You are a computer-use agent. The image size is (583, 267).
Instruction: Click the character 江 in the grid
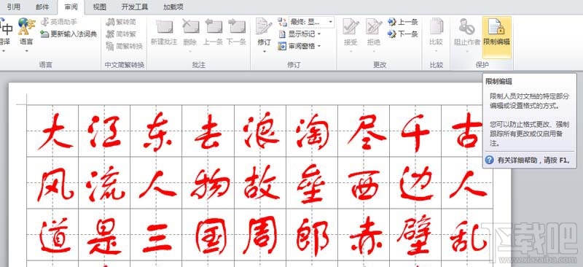(x=103, y=131)
